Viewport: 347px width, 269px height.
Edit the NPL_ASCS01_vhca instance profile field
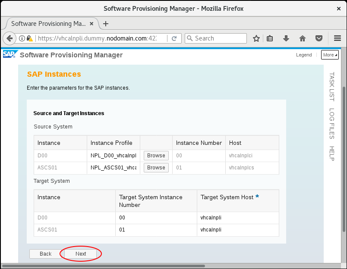coord(114,168)
